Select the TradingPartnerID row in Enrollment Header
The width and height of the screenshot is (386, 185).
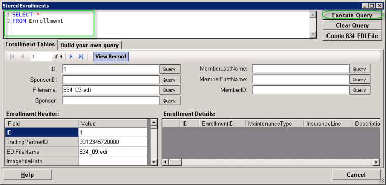point(76,142)
